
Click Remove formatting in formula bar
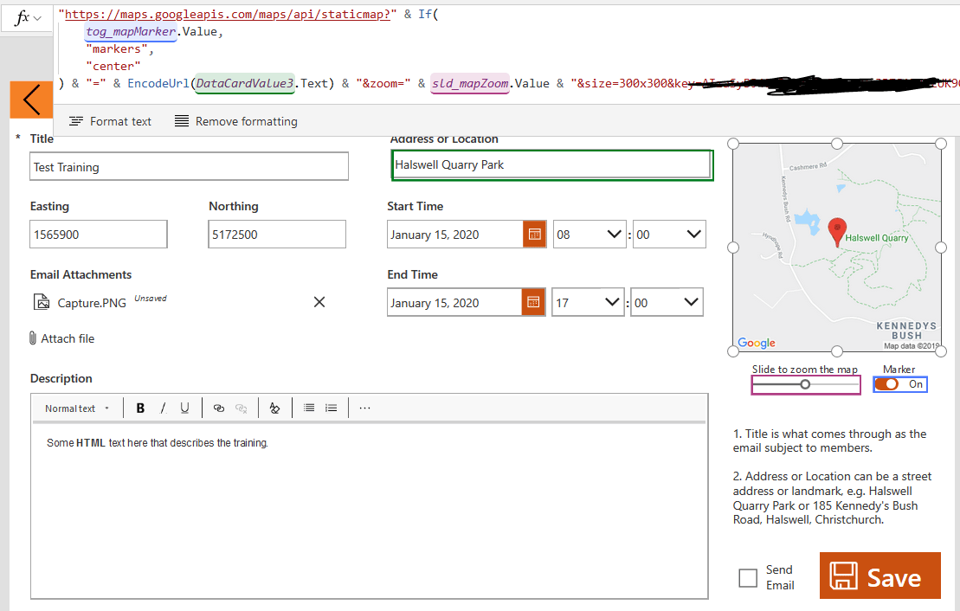[235, 121]
